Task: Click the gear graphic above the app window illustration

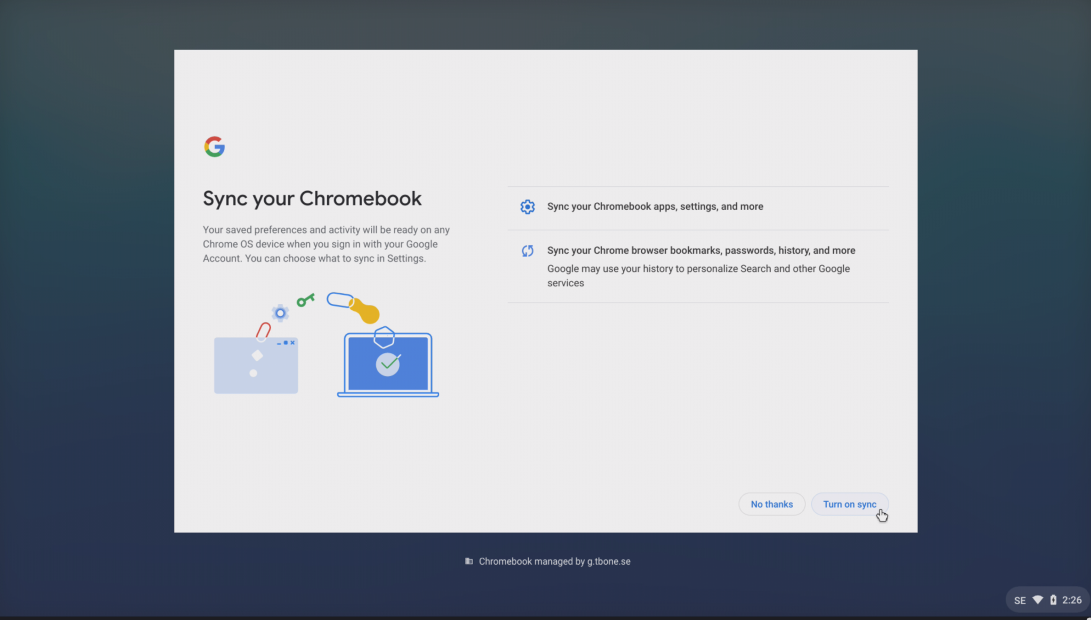Action: [x=281, y=313]
